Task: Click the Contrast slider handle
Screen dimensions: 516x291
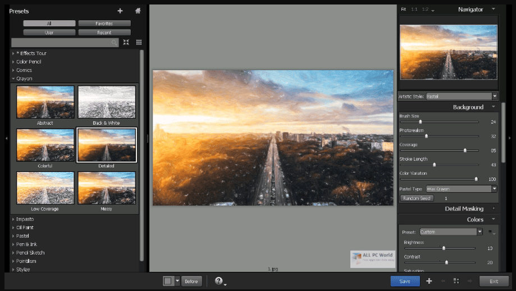Action: click(x=446, y=262)
